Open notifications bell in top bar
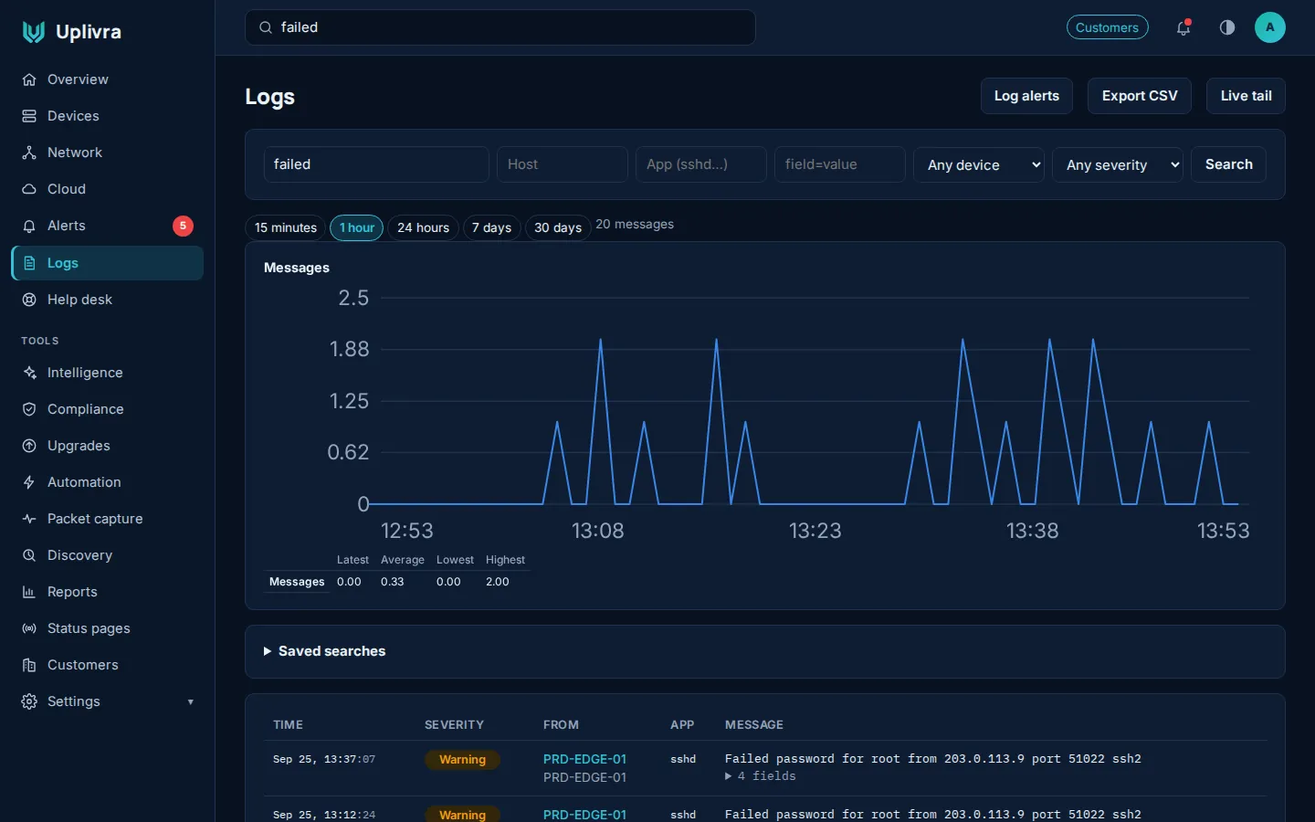Screen dimensions: 1315x822 pyautogui.click(x=1183, y=27)
